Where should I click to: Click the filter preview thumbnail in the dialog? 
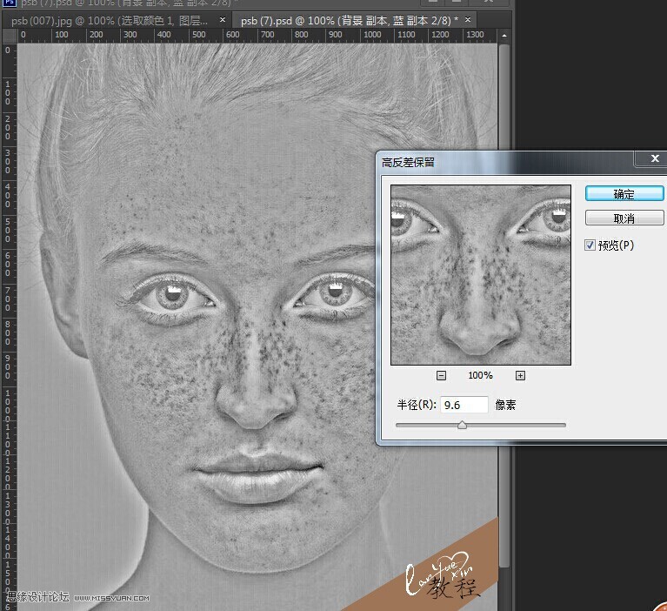pos(481,275)
